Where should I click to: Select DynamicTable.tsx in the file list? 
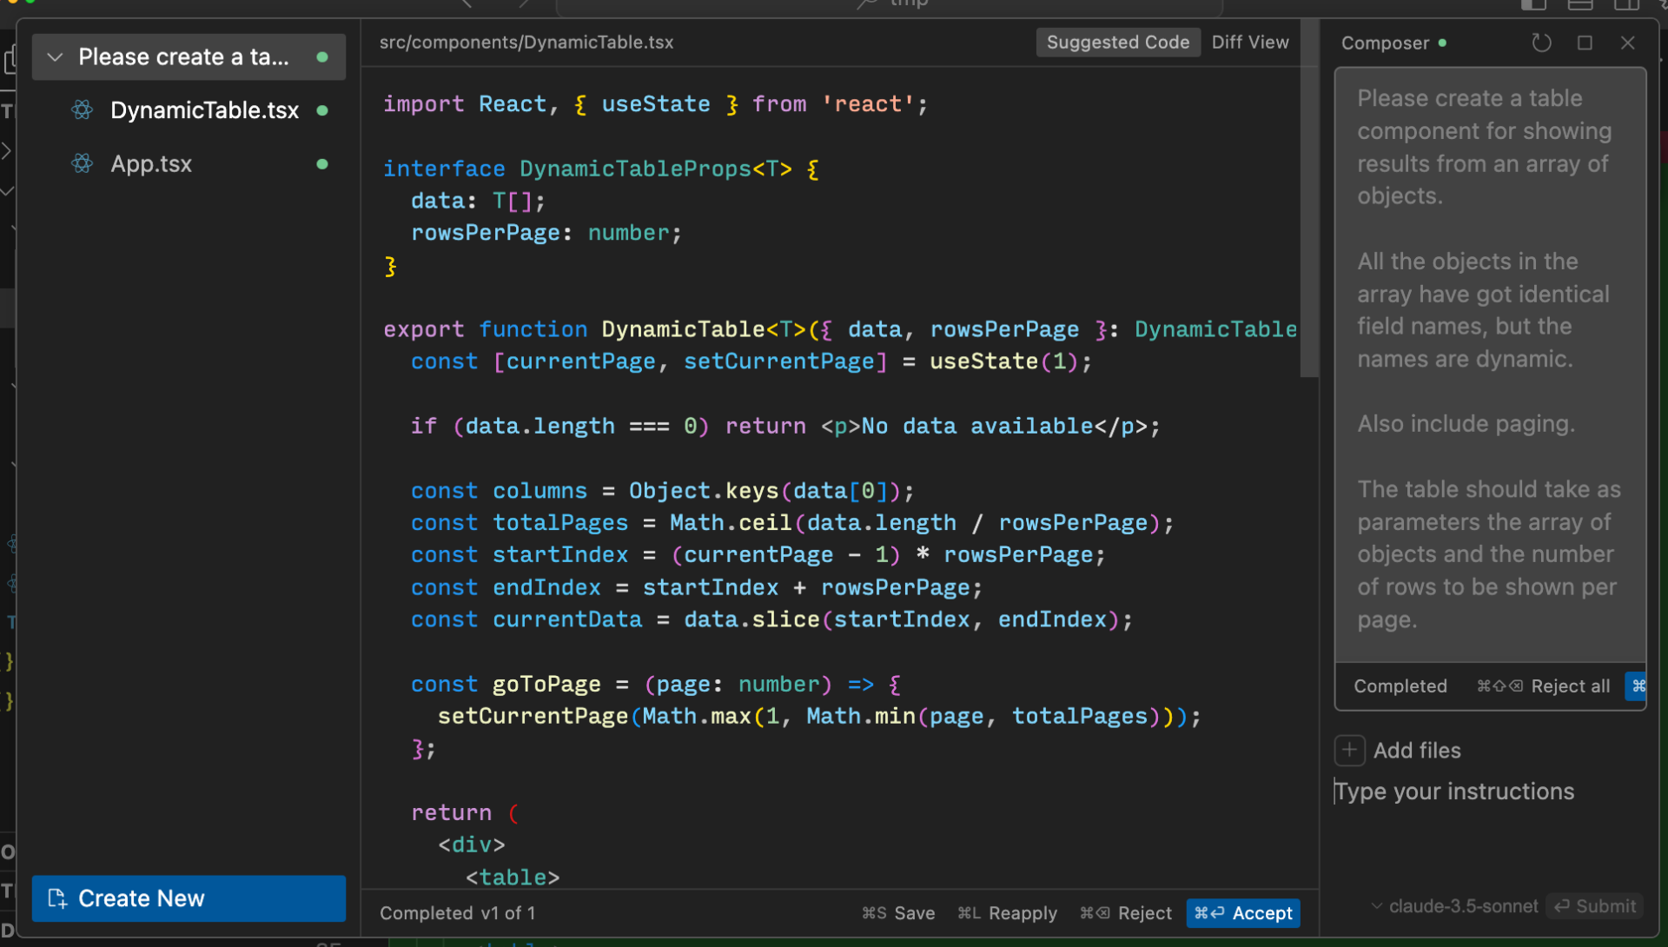point(204,110)
